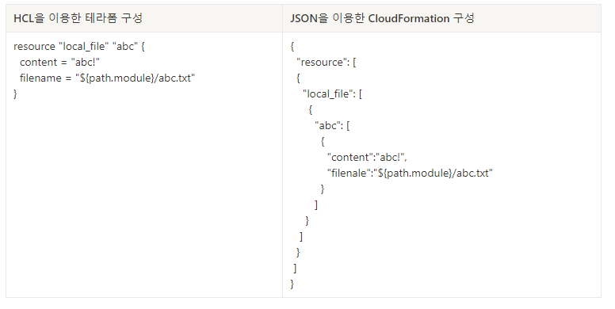
Task: Click the closing brace of the HCL block
Action: (15, 94)
